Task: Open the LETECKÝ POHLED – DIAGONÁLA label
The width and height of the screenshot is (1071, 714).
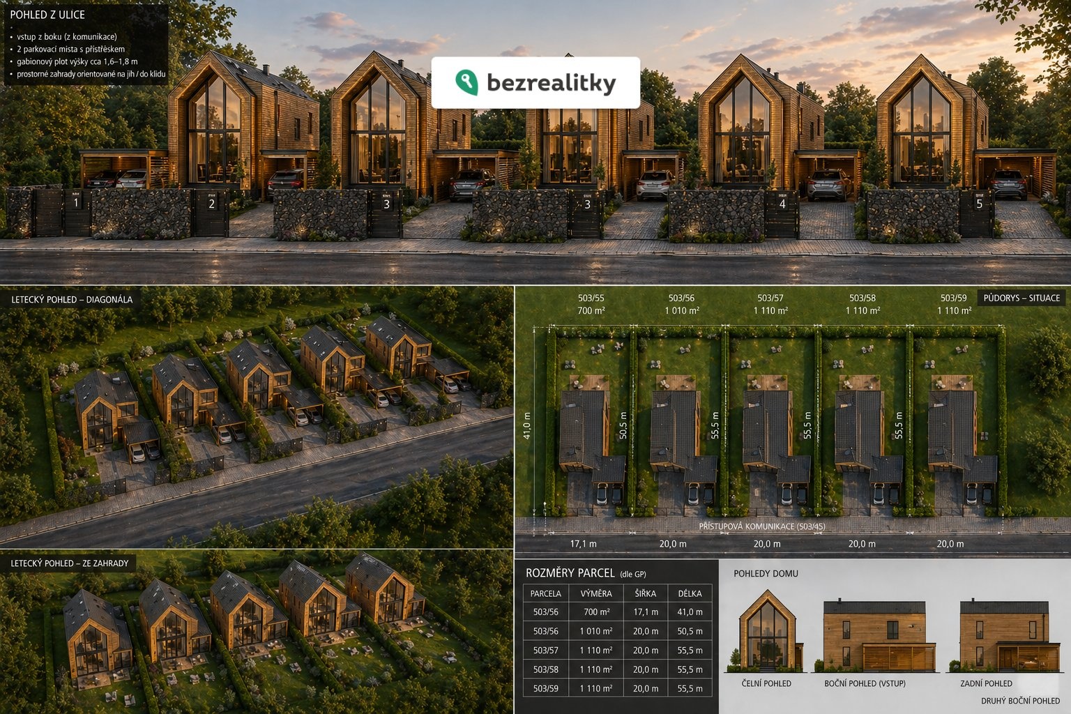Action: pyautogui.click(x=72, y=300)
